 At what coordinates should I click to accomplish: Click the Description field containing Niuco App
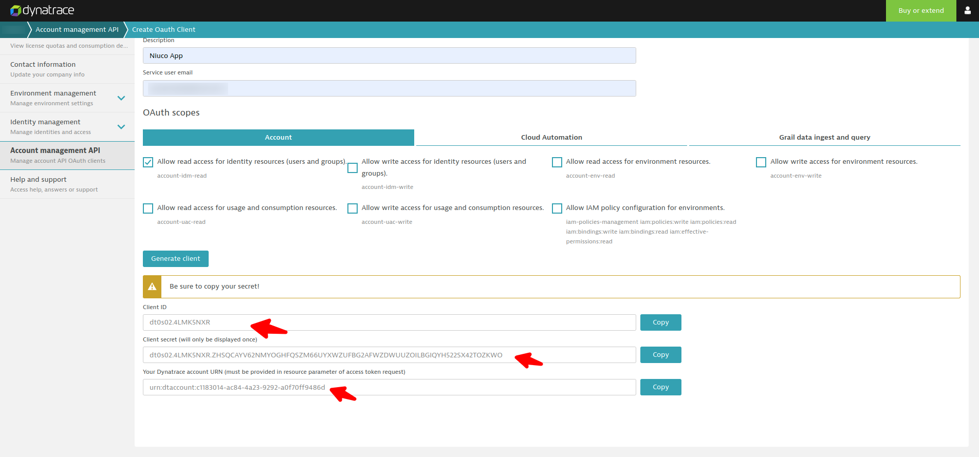click(x=390, y=55)
